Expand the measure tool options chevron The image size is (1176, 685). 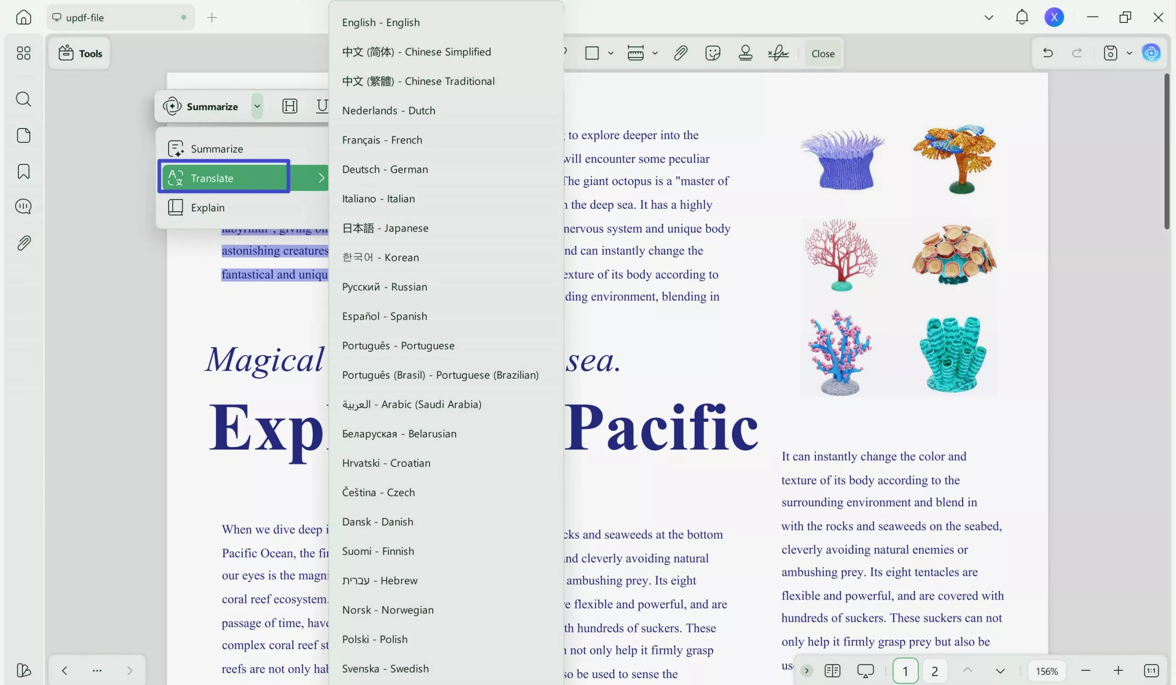656,53
